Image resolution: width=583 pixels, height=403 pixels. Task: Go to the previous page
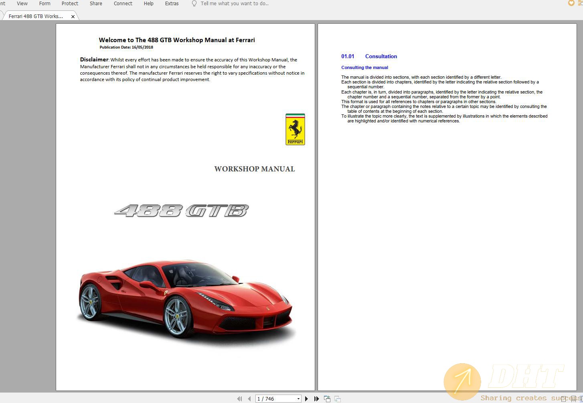point(249,399)
